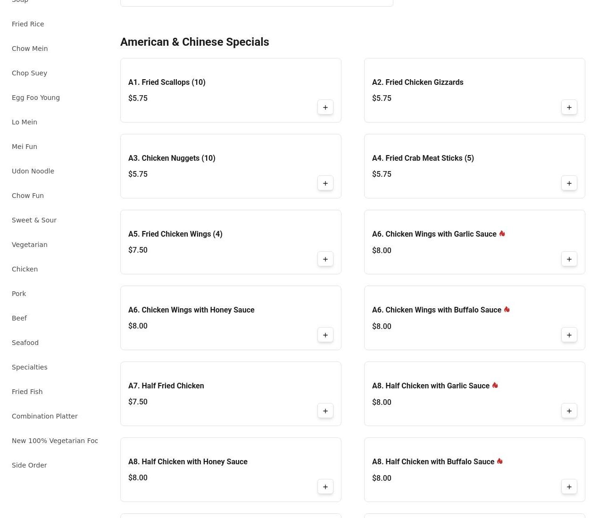Go to Egg Foo Young section
Screen dimensions: 599x518
click(36, 98)
